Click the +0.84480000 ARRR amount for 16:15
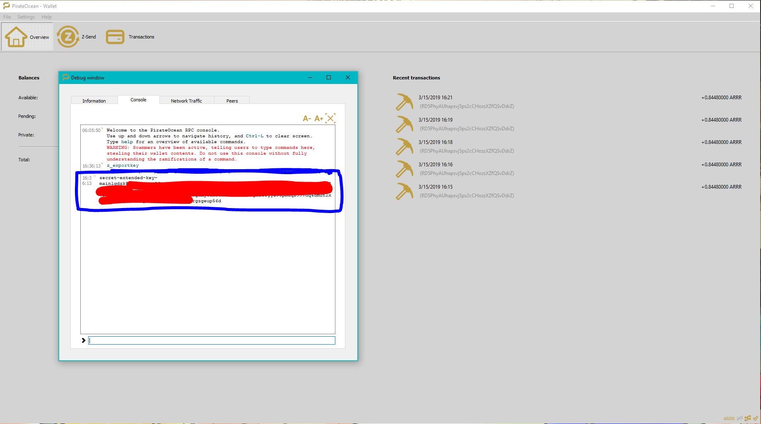Screen dimensions: 761x424 pos(721,187)
